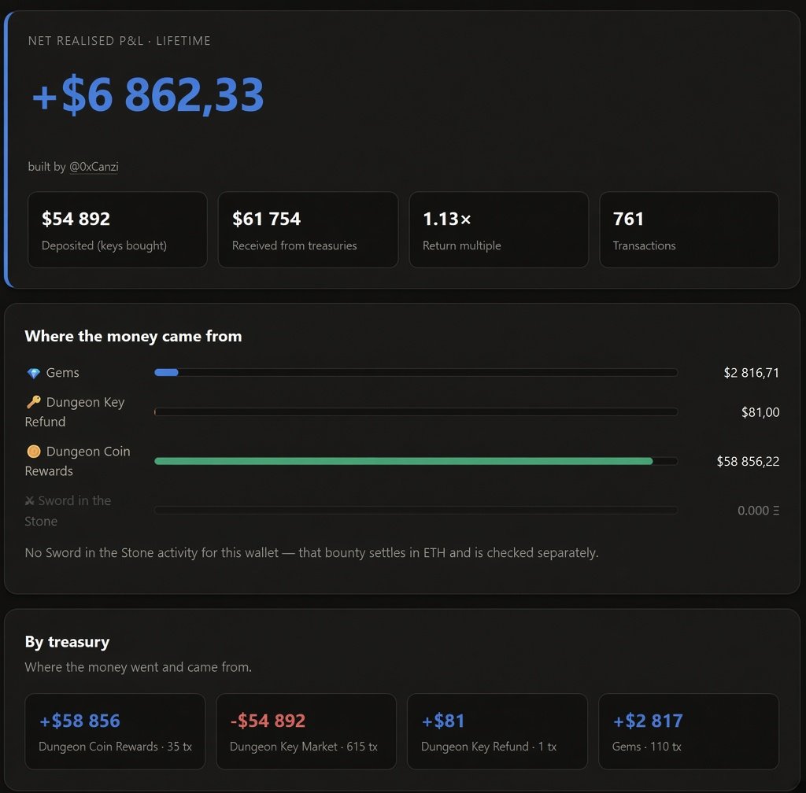The width and height of the screenshot is (806, 793).
Task: Select the Received from treasuries card
Action: [308, 230]
